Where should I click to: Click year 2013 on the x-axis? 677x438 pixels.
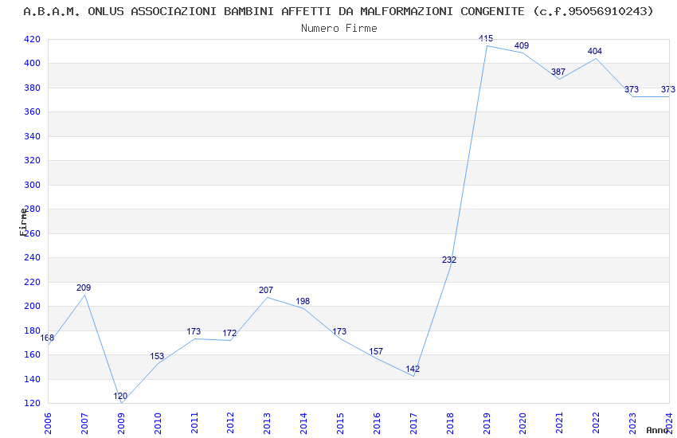[268, 424]
